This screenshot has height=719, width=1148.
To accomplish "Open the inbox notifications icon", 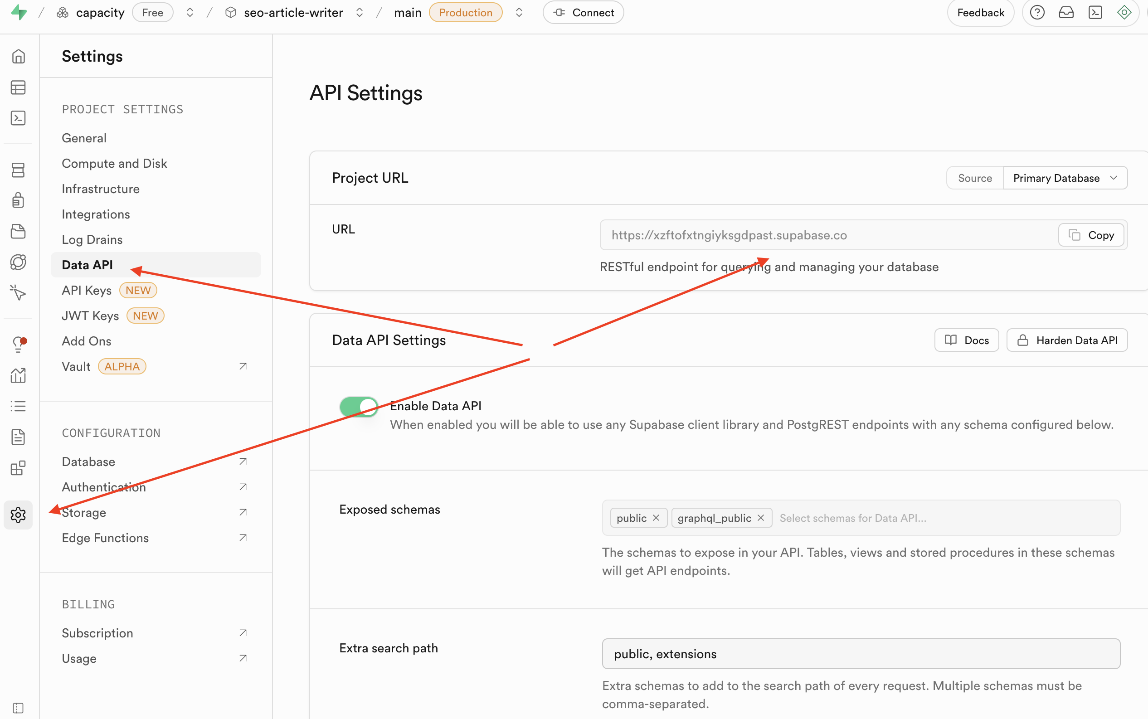I will click(x=1066, y=12).
